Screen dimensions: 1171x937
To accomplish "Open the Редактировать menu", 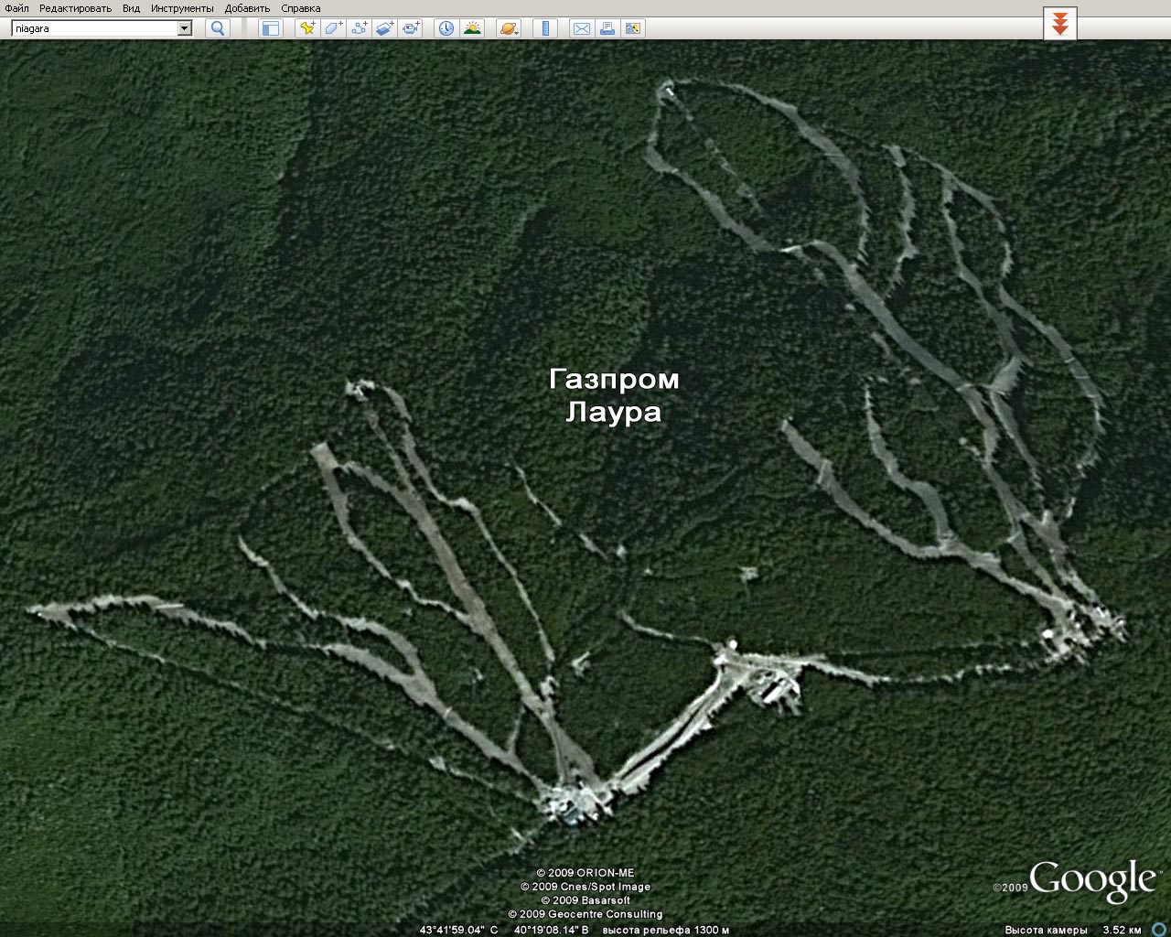I will 75,8.
